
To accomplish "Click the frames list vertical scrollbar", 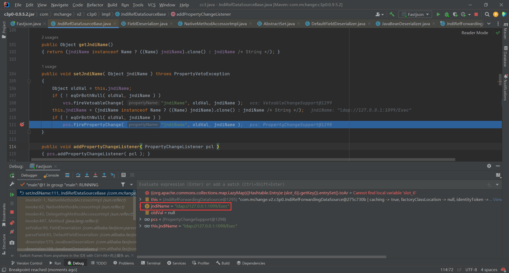I will 135,205.
